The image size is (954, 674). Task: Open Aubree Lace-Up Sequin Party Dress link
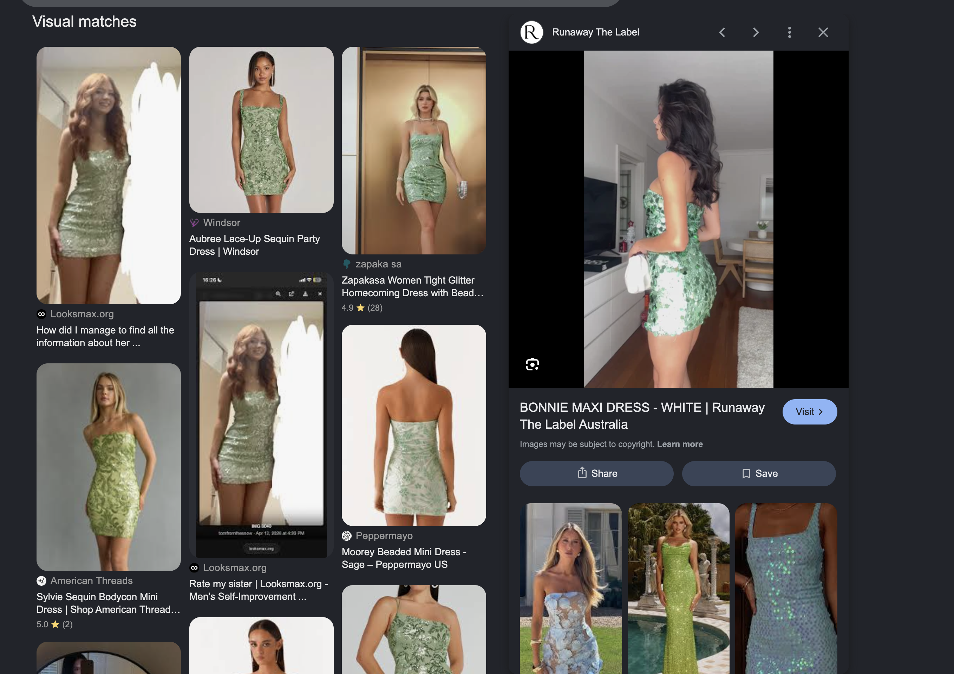coord(254,245)
